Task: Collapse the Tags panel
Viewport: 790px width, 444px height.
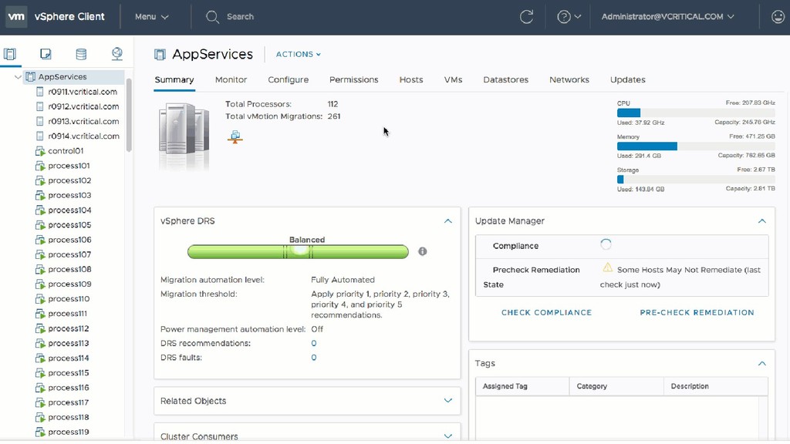Action: point(761,364)
